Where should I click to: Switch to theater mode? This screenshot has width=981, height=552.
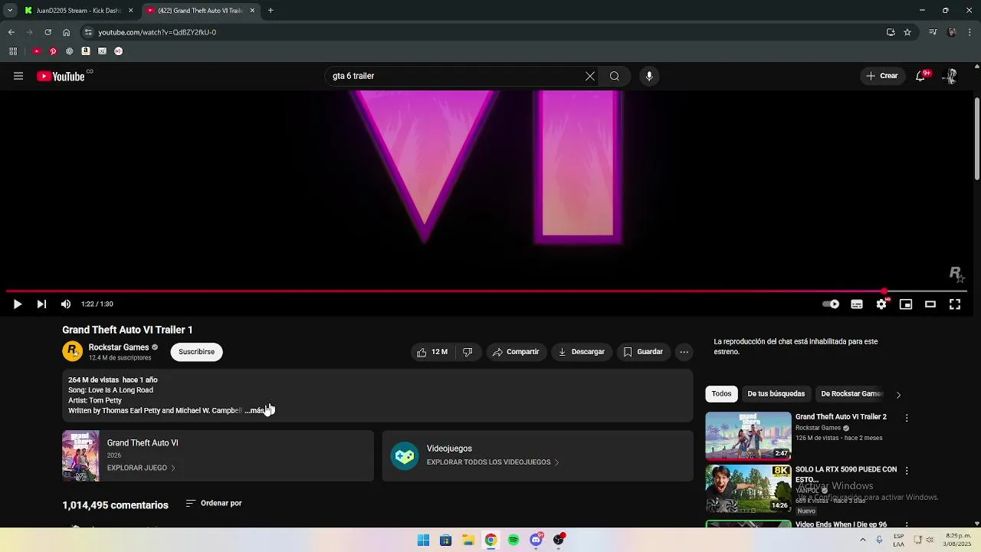(930, 304)
